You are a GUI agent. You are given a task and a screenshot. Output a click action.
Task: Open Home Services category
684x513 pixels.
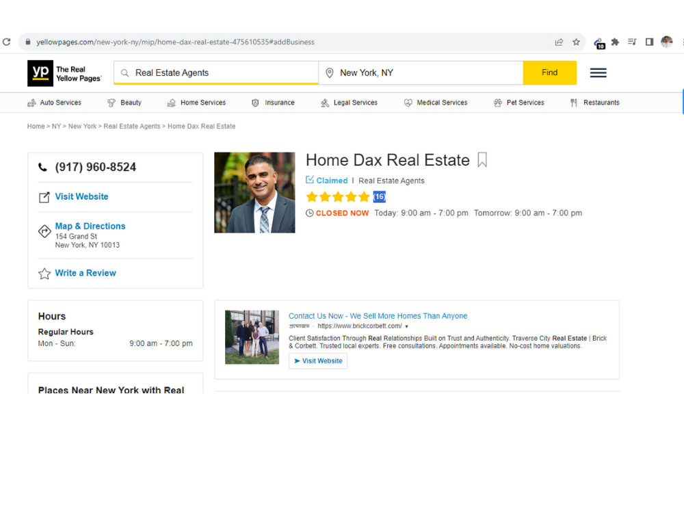pyautogui.click(x=197, y=103)
